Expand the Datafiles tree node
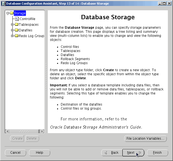This screenshot has height=161, width=173. click(x=12, y=30)
